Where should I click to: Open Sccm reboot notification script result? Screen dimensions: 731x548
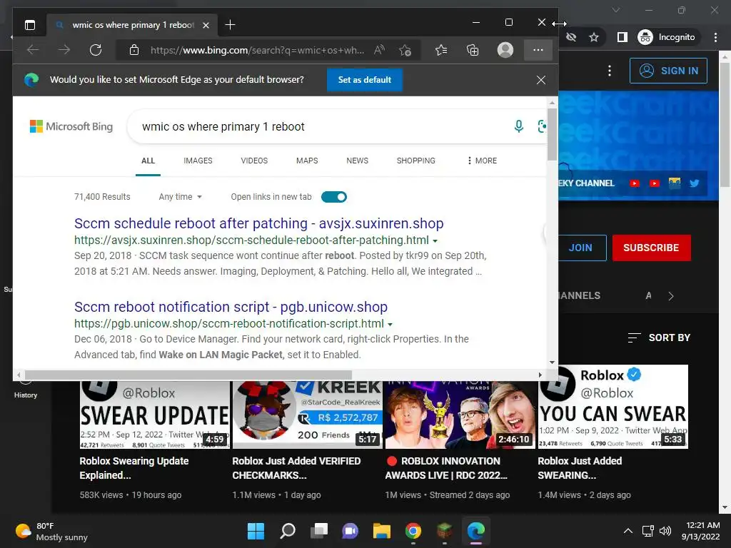click(x=231, y=307)
